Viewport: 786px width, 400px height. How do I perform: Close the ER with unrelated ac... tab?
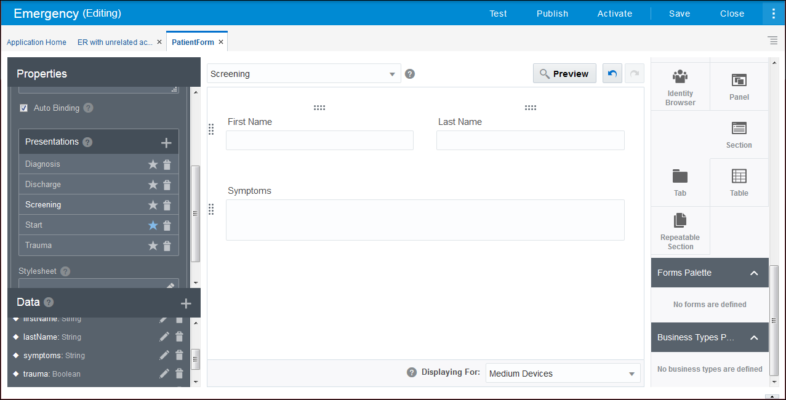pyautogui.click(x=159, y=42)
